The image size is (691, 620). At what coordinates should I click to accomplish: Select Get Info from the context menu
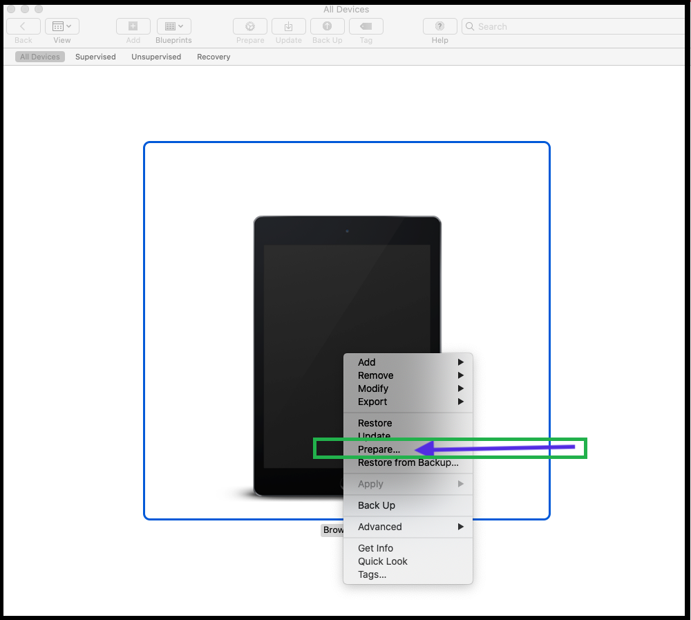[375, 547]
